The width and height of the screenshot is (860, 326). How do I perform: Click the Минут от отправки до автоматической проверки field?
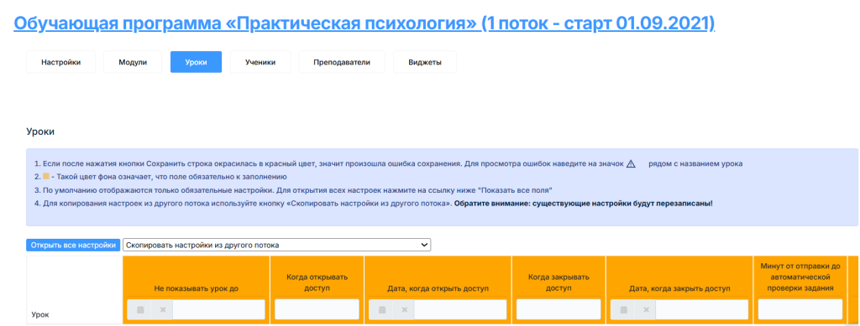click(800, 309)
